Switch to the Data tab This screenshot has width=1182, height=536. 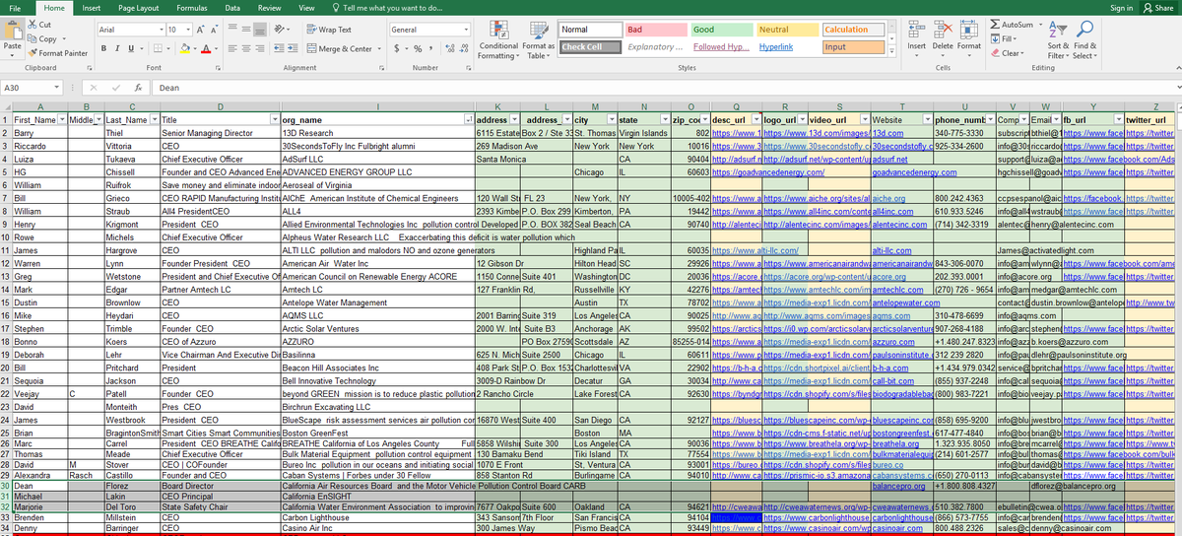pos(232,8)
